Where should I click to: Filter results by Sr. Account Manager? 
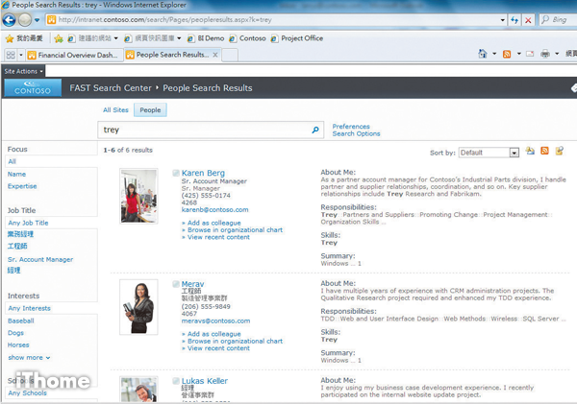pos(40,259)
